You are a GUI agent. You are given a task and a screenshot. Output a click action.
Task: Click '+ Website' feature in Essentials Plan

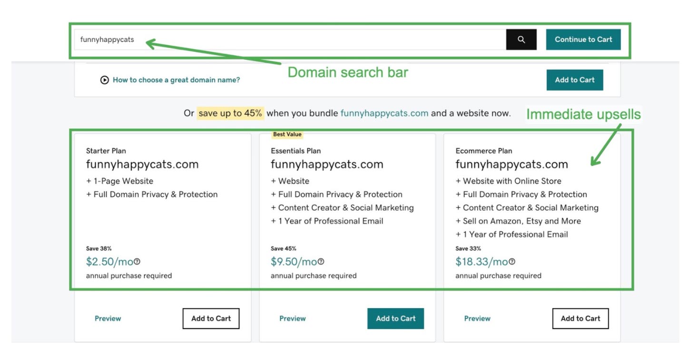[290, 181]
